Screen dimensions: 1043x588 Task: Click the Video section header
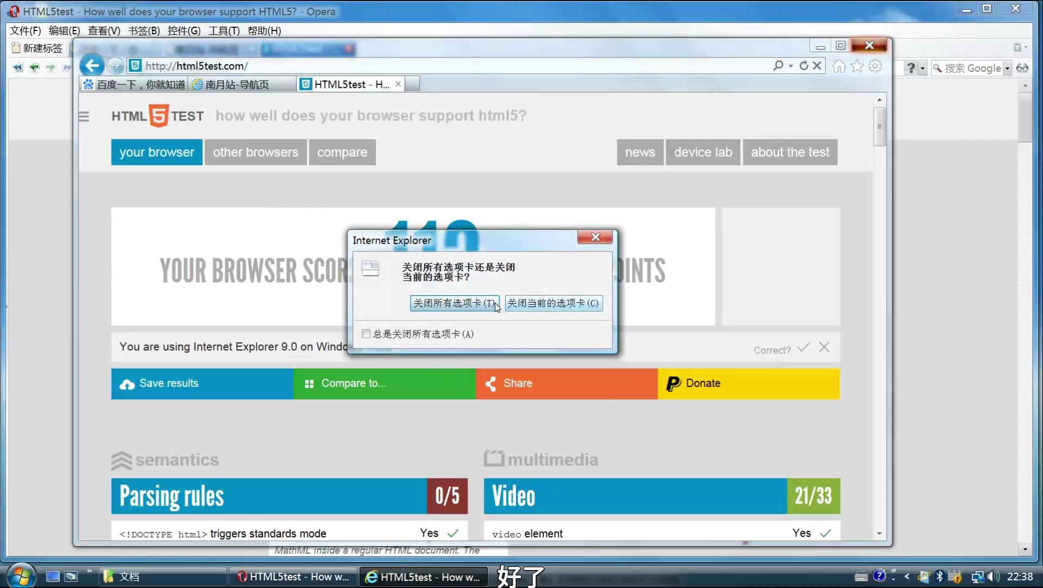pos(662,496)
